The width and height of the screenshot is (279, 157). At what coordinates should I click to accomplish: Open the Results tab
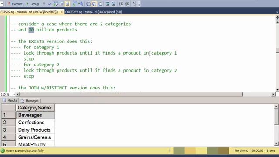click(x=10, y=101)
